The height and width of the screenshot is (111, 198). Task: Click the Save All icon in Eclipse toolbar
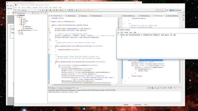[25, 10]
